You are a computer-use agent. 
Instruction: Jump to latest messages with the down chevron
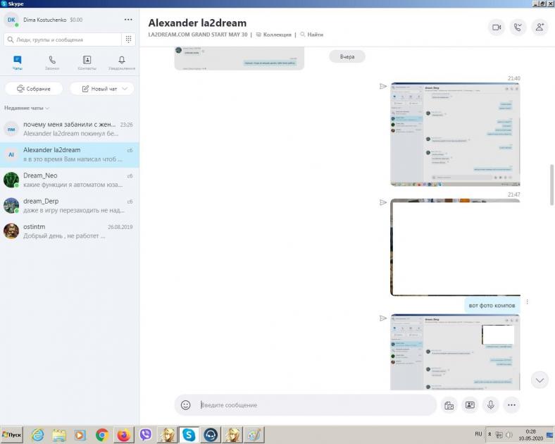click(540, 380)
